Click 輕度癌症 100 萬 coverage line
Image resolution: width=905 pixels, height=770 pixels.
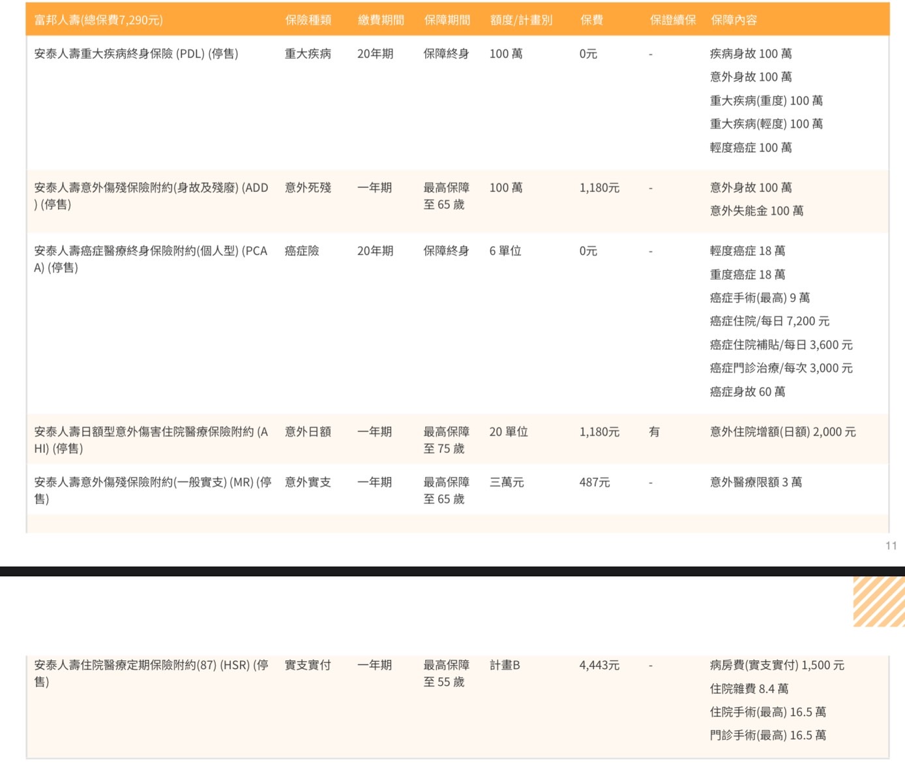751,147
